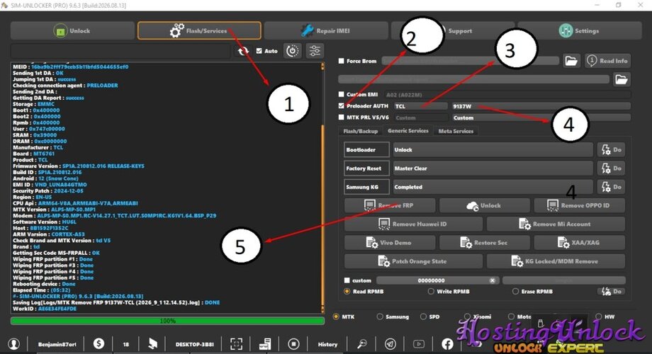Select the Samsung platform radio button
The width and height of the screenshot is (652, 354).
[380, 316]
